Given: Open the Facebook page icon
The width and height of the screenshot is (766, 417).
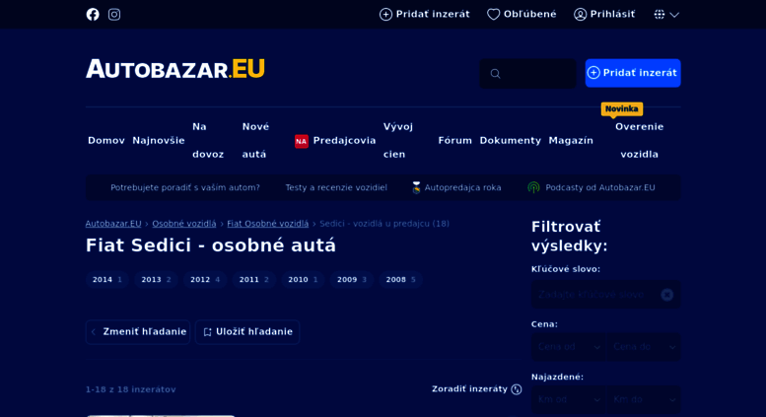Looking at the screenshot, I should (x=93, y=14).
